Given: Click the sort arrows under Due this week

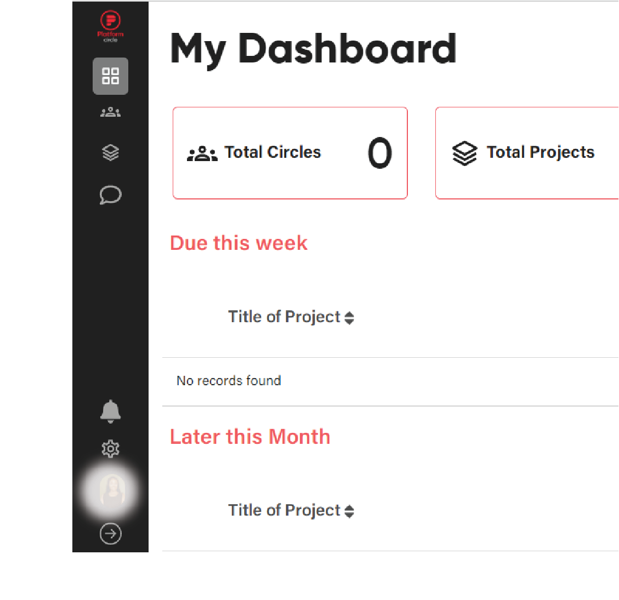Looking at the screenshot, I should tap(349, 318).
